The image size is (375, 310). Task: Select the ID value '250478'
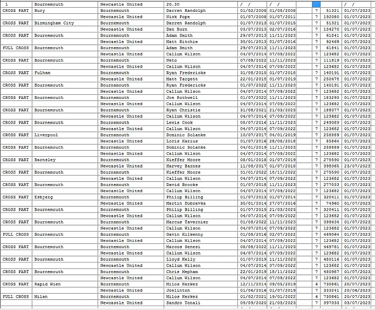tap(331, 79)
